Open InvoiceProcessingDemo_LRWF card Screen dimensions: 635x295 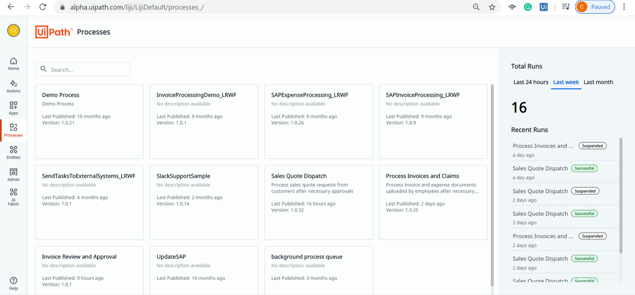[204, 122]
